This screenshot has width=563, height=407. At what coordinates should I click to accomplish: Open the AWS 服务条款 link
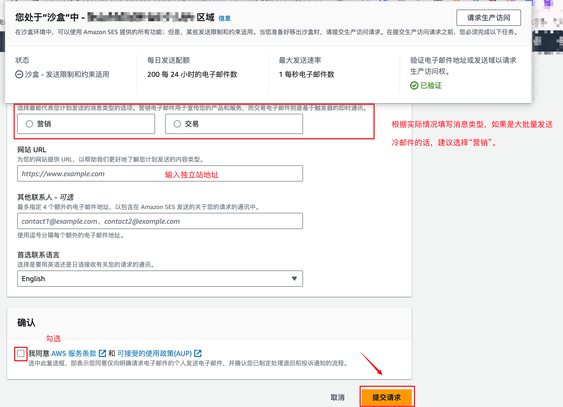tap(74, 353)
